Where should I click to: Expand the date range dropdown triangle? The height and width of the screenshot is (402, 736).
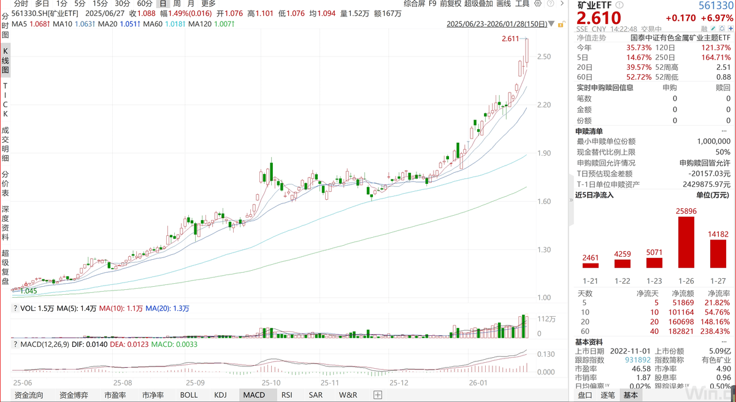pyautogui.click(x=551, y=25)
